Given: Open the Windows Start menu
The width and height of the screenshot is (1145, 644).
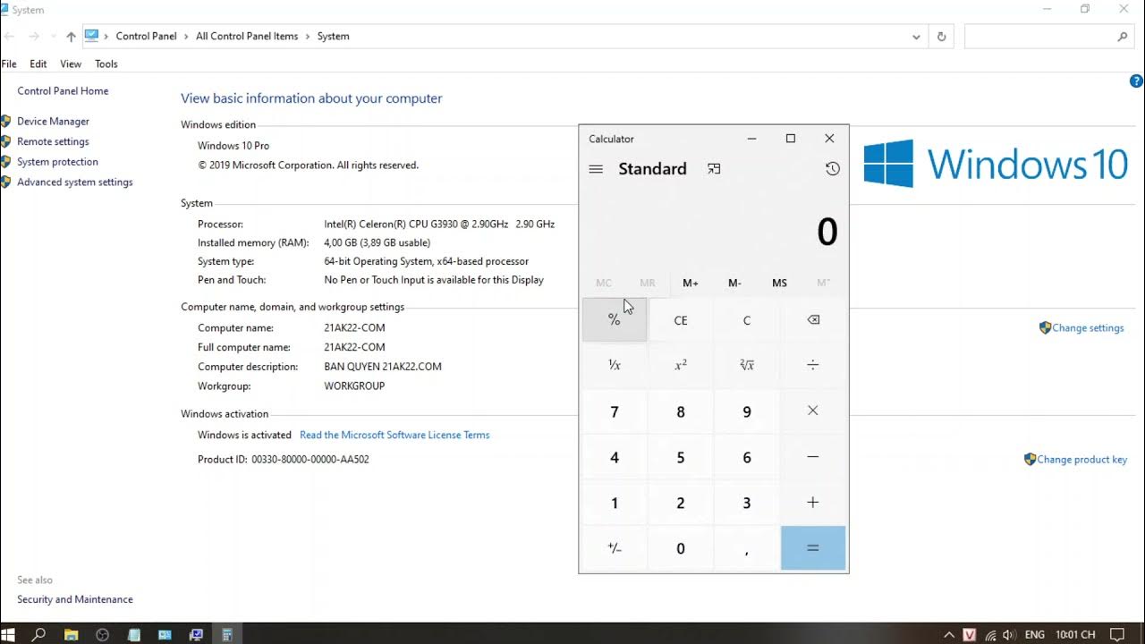Looking at the screenshot, I should (x=10, y=634).
